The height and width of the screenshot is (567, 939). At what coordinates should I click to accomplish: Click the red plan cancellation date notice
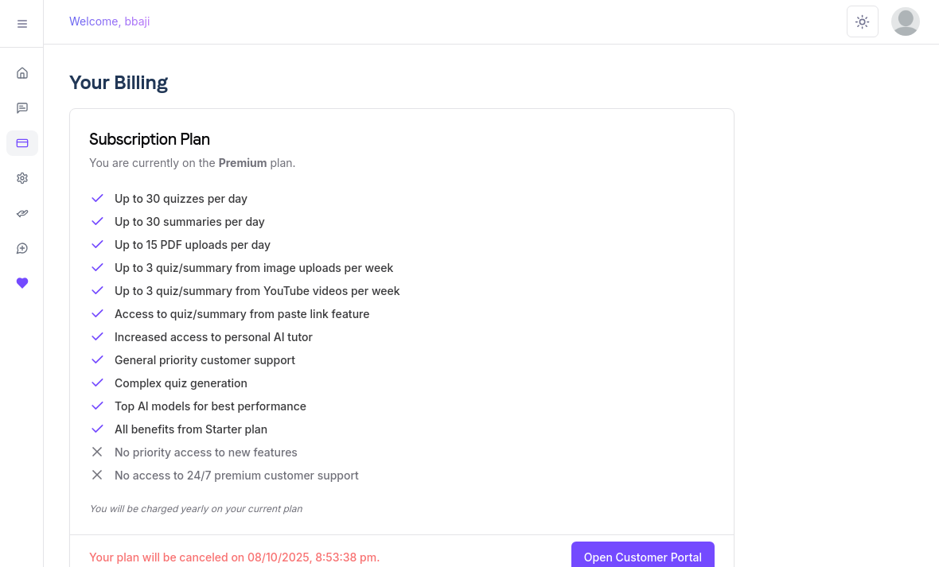click(234, 557)
